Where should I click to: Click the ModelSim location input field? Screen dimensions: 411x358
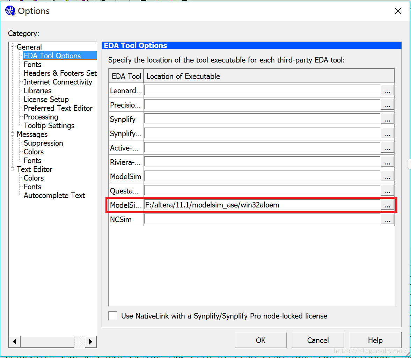(x=262, y=176)
